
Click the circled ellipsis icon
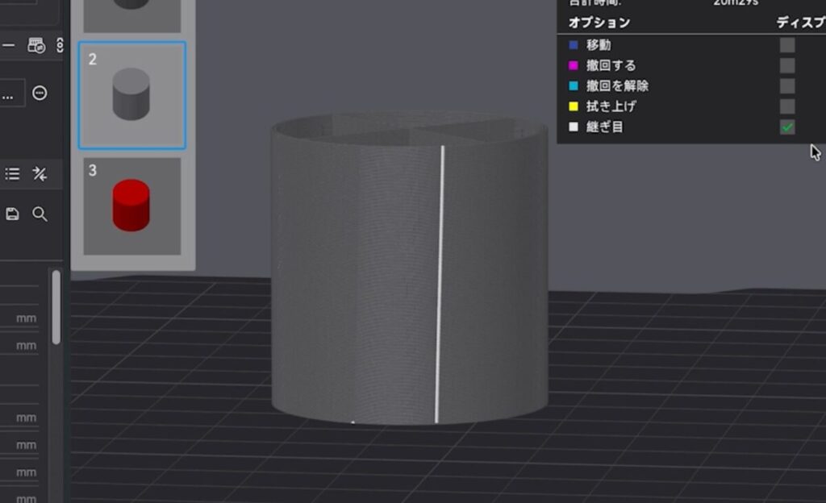pos(40,94)
